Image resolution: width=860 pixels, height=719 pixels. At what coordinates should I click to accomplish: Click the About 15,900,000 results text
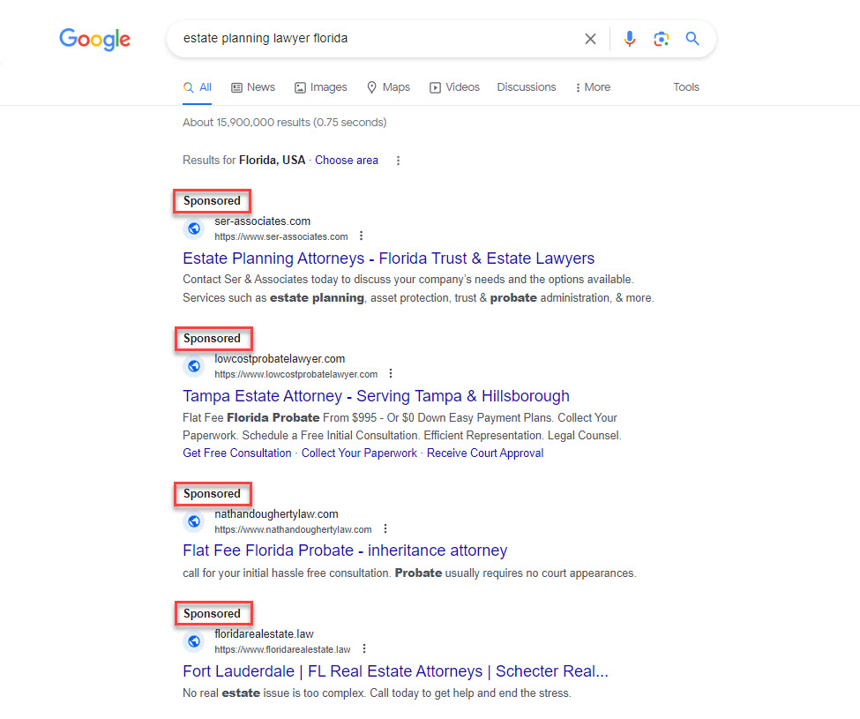(x=285, y=123)
